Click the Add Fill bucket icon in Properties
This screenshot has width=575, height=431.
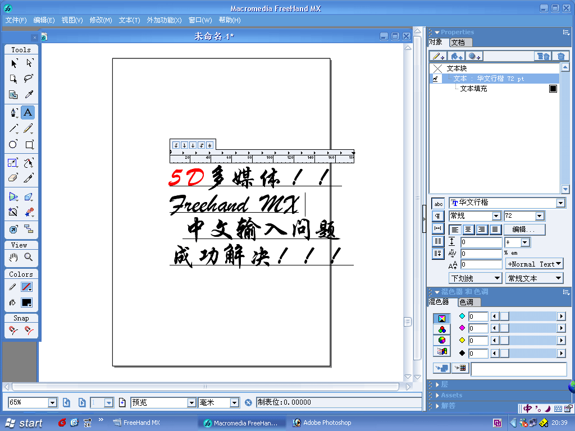[456, 56]
